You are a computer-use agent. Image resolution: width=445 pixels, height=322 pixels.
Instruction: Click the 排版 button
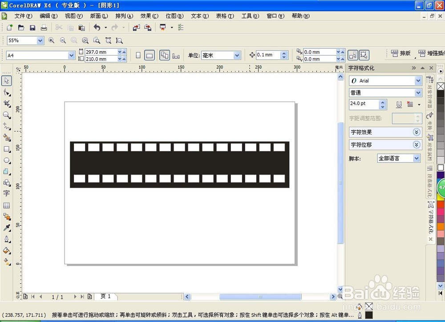(401, 53)
